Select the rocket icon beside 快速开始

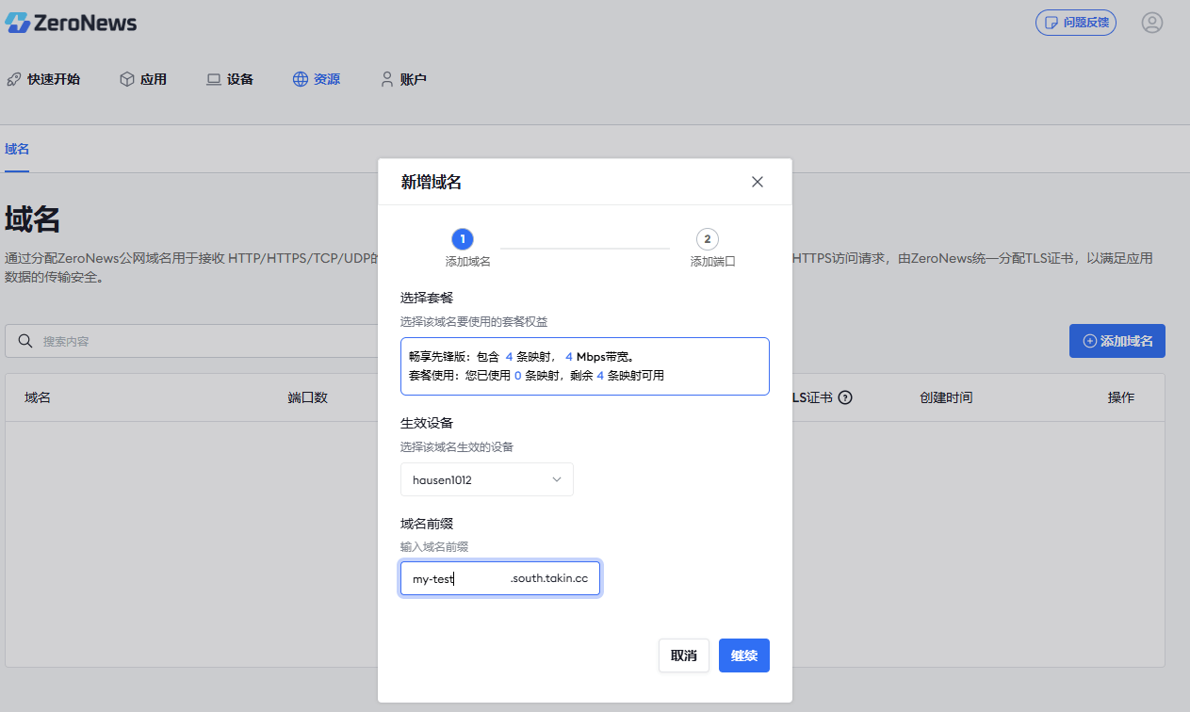[13, 79]
